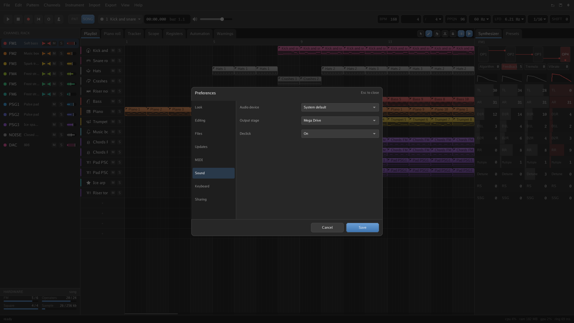The image size is (574, 323).
Task: Open the Presets tab
Action: click(x=512, y=34)
